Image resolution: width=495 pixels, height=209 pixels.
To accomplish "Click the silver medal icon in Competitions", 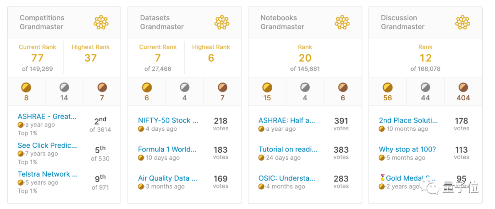I will point(64,87).
